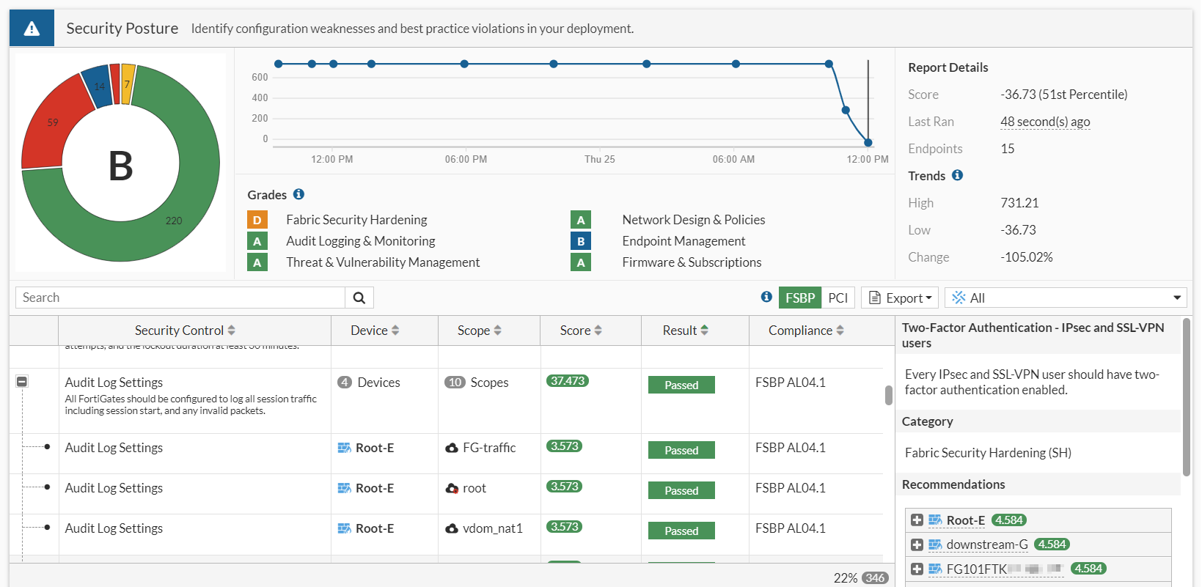Click the Endpoint Management B grade badge

pos(581,241)
